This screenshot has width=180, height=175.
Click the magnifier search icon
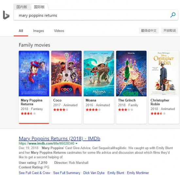(x=173, y=15)
